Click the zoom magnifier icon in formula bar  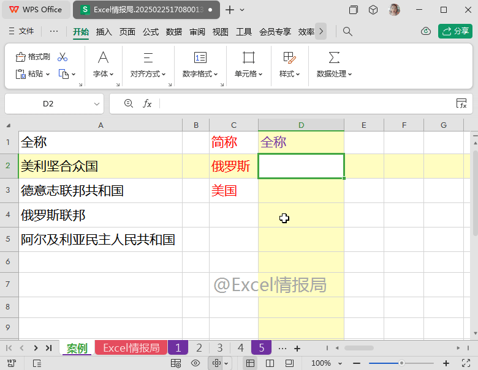129,103
